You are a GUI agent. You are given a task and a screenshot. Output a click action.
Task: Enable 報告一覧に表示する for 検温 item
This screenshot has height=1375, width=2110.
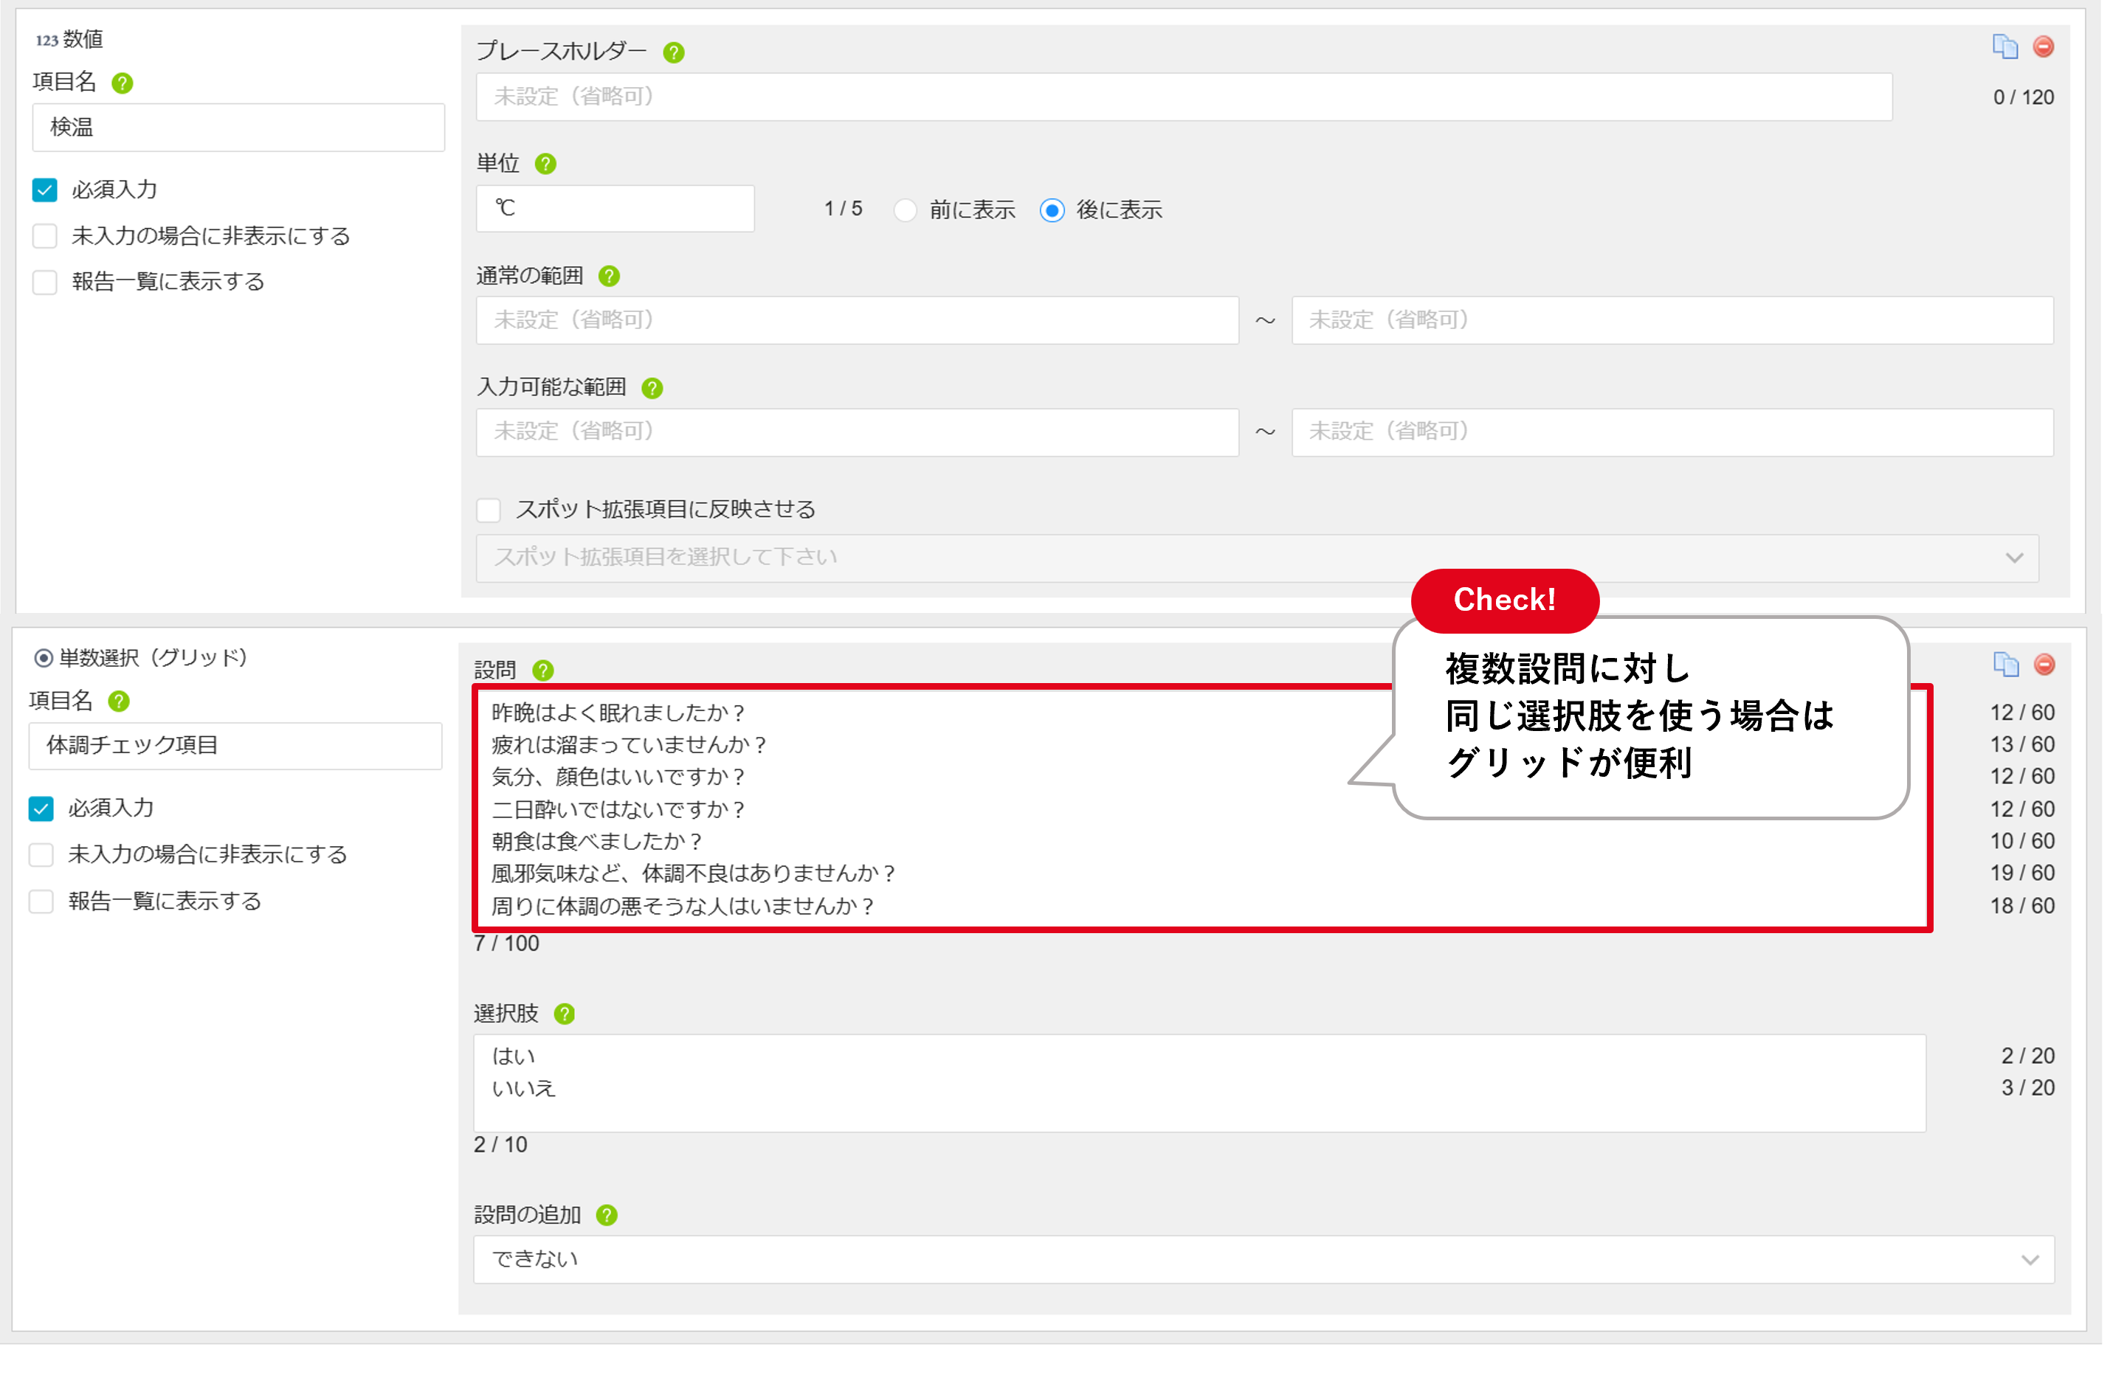click(x=44, y=282)
